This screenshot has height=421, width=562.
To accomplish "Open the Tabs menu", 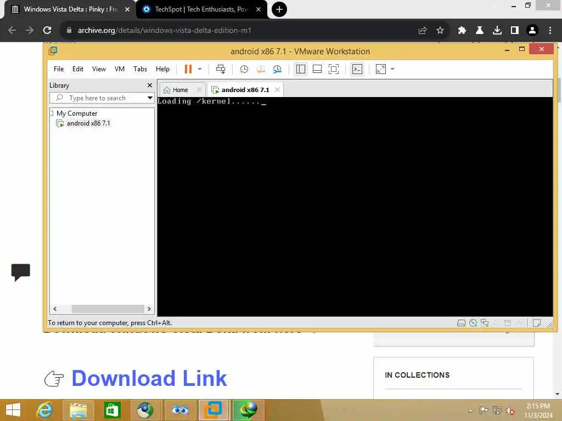I will (x=140, y=69).
